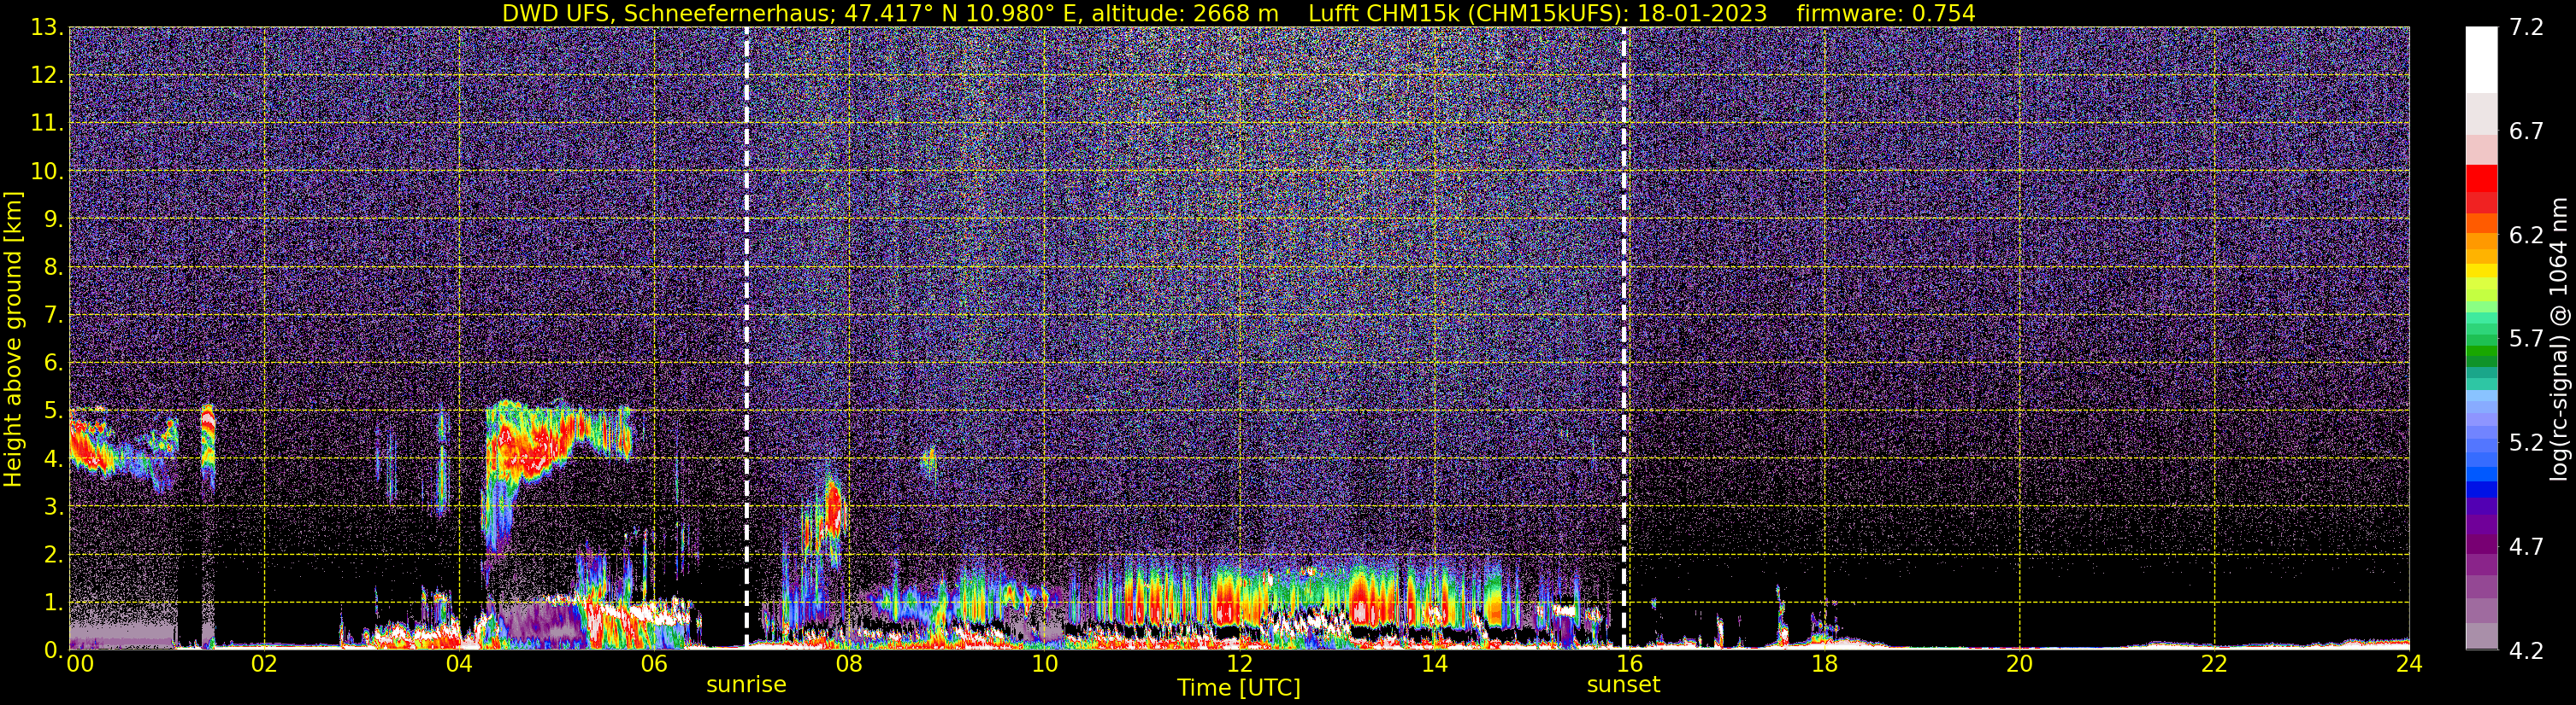Click the "Lufft CHM15k (CHM15kUFS)" instrument name
This screenshot has width=2576, height=705.
pos(1468,13)
